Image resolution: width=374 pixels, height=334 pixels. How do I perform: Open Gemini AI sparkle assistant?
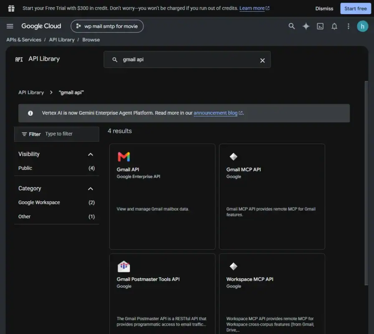coord(306,26)
